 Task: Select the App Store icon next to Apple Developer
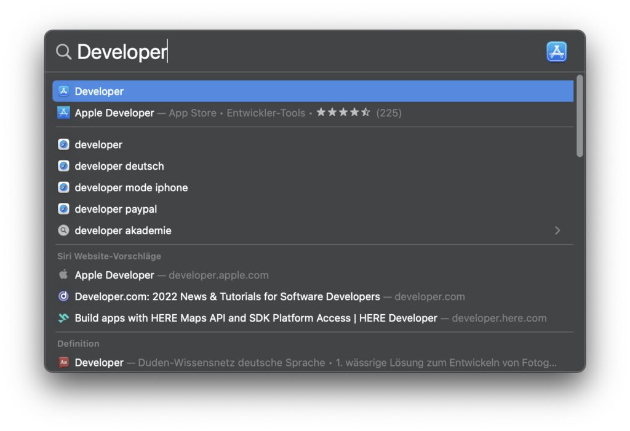(x=63, y=113)
